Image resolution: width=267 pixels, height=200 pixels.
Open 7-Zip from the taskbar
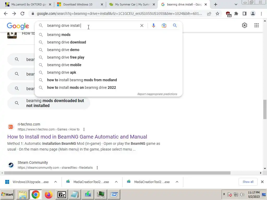point(62,195)
